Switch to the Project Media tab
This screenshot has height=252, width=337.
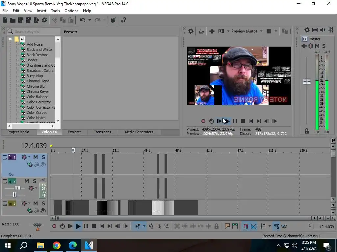pyautogui.click(x=18, y=132)
